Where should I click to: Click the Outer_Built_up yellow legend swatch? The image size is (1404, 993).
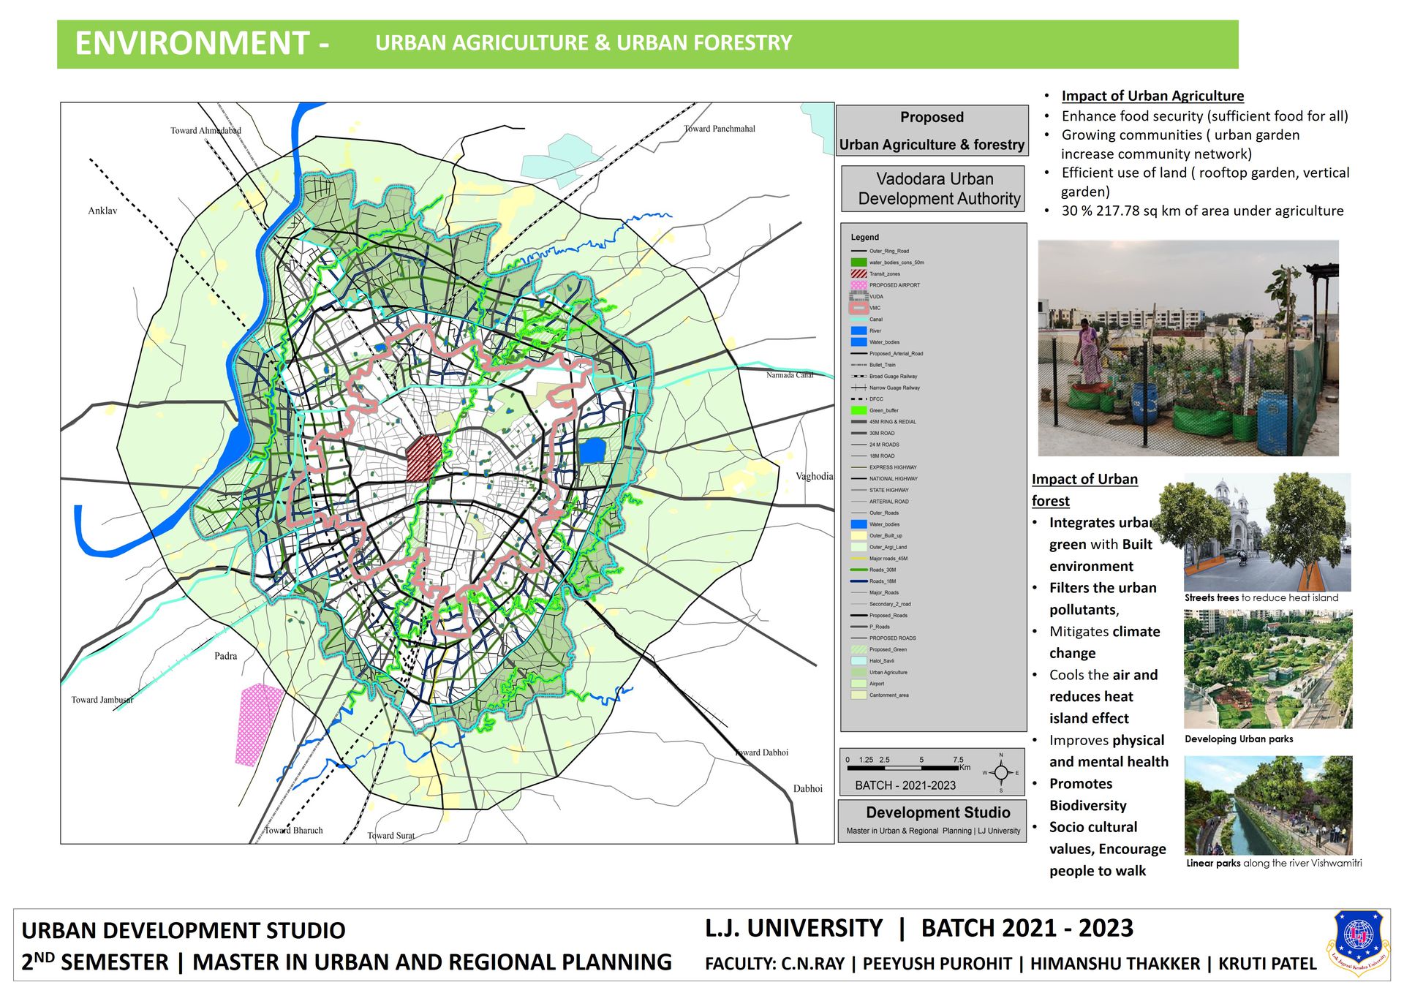click(x=858, y=535)
